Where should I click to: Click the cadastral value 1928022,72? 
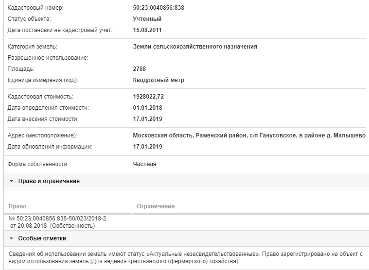click(x=148, y=97)
